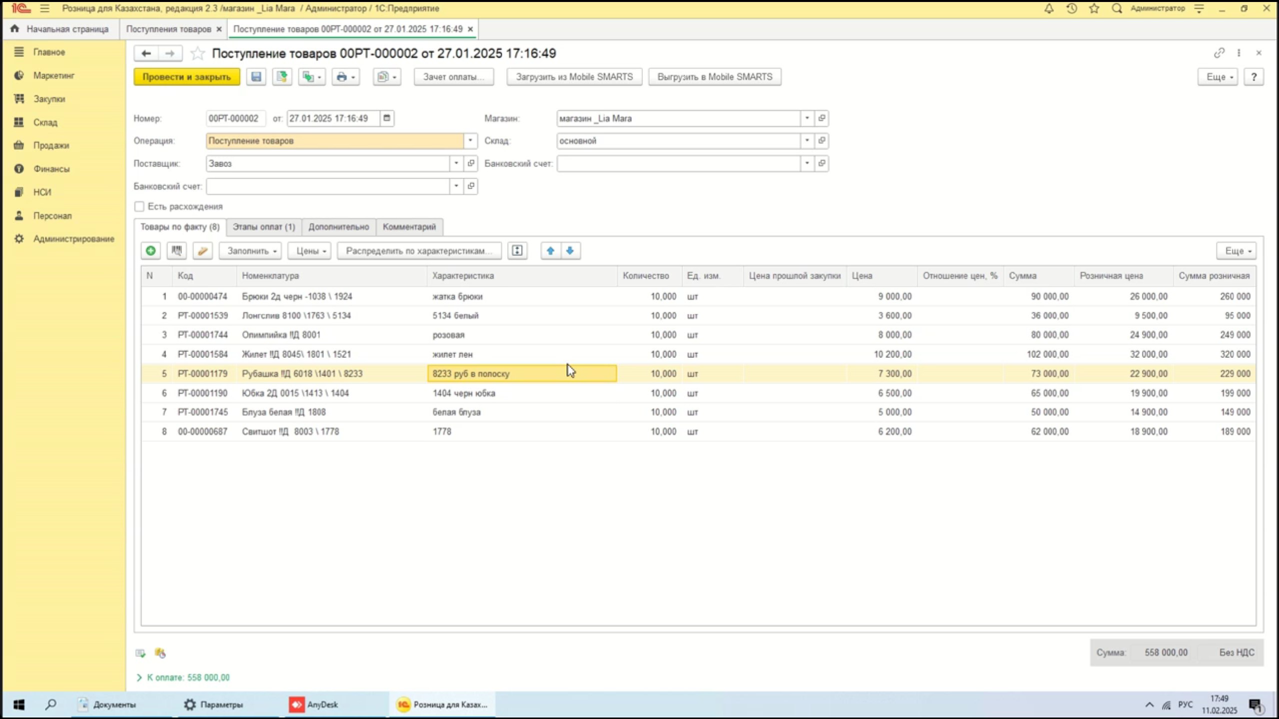This screenshot has height=719, width=1279.
Task: Add document to favorites star
Action: click(x=198, y=53)
